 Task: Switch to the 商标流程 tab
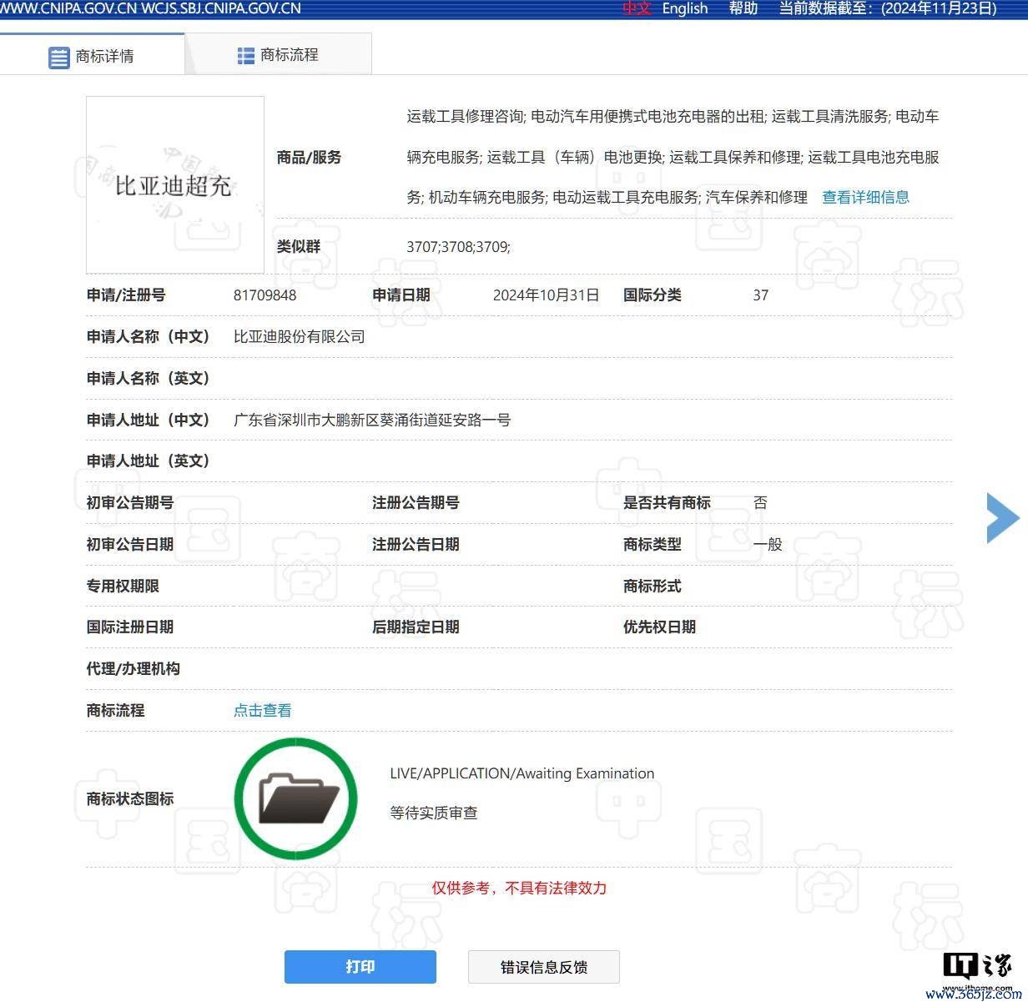click(279, 55)
